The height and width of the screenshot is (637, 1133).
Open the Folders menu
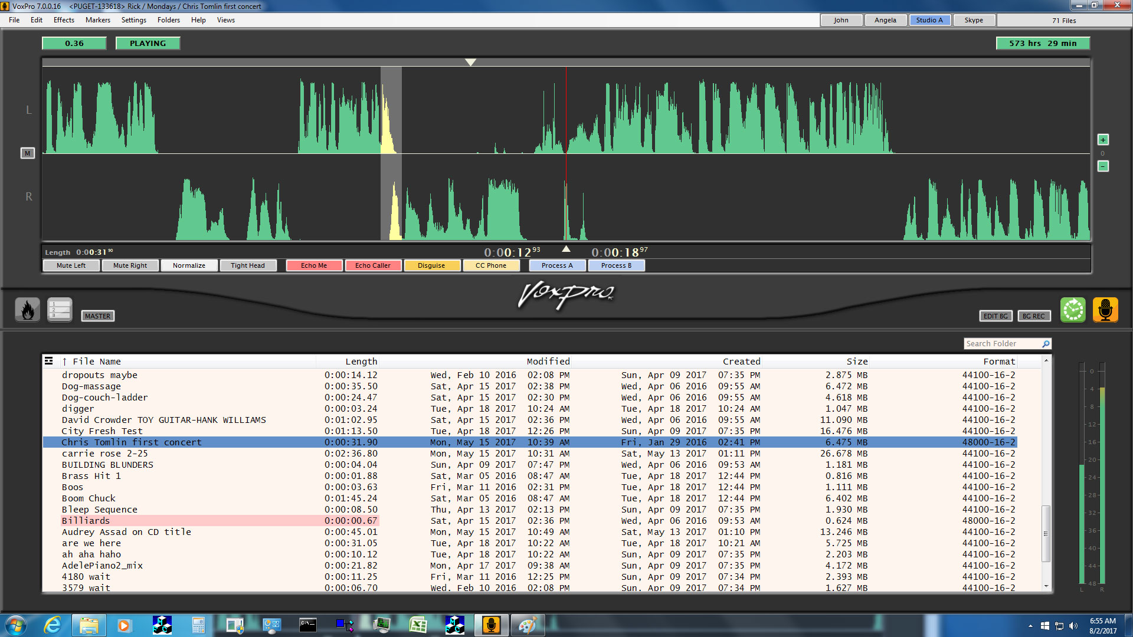[169, 20]
